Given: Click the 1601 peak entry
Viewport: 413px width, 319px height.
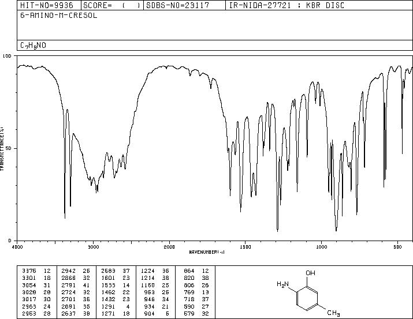Looking at the screenshot, I should pyautogui.click(x=116, y=278).
